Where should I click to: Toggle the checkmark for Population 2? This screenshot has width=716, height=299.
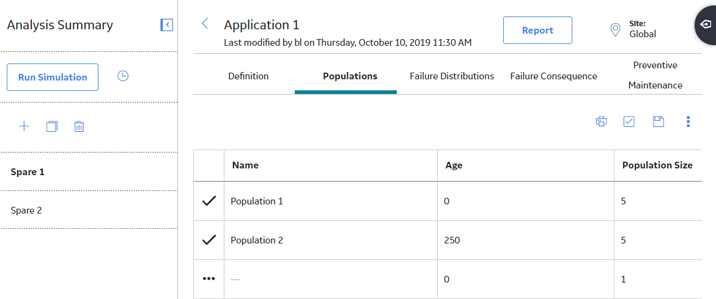(209, 240)
